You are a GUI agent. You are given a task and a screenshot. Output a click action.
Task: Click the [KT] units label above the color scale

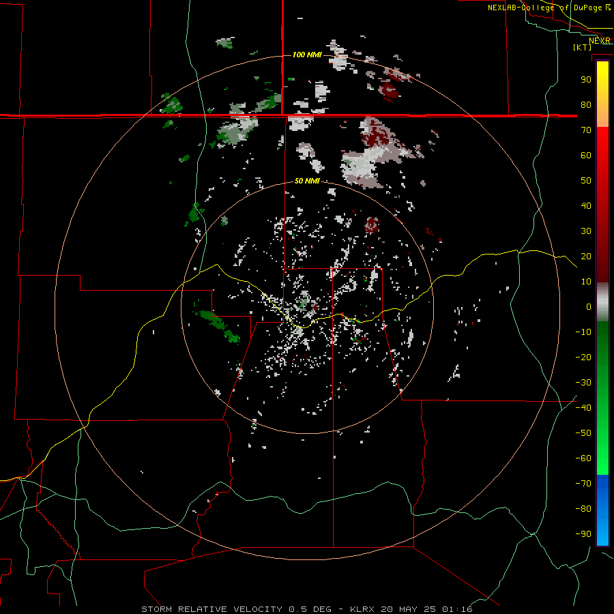583,47
